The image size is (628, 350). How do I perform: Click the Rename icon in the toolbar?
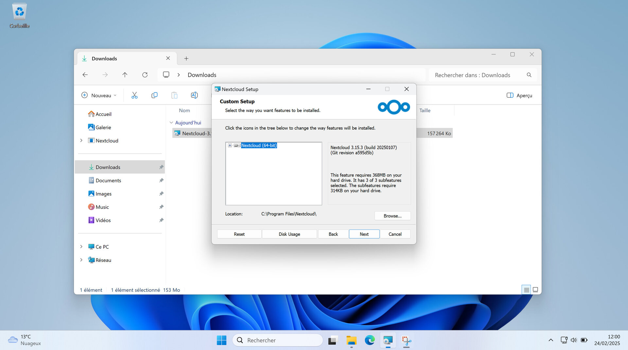(194, 95)
